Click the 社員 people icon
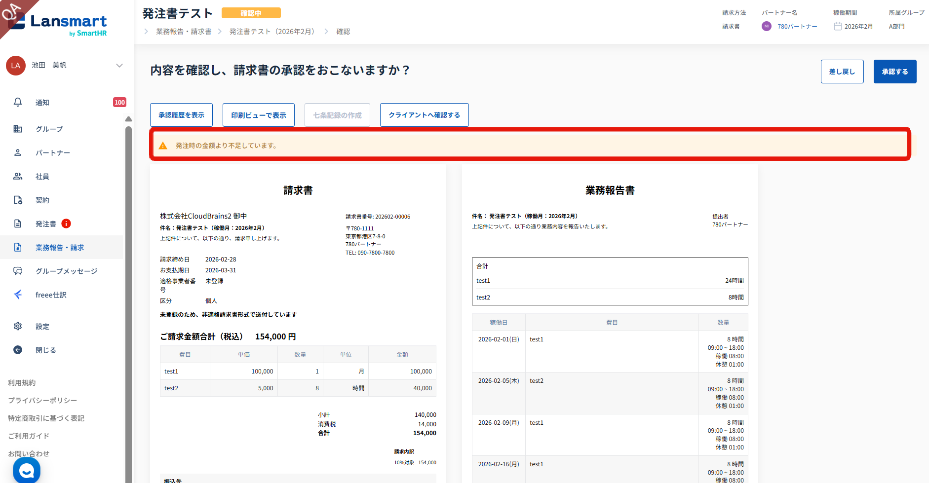The image size is (929, 483). click(18, 176)
